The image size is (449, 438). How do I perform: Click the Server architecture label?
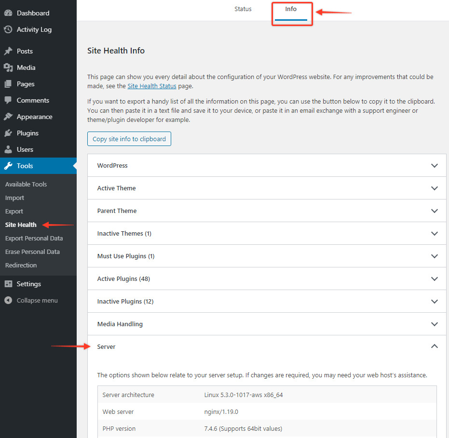(x=128, y=395)
